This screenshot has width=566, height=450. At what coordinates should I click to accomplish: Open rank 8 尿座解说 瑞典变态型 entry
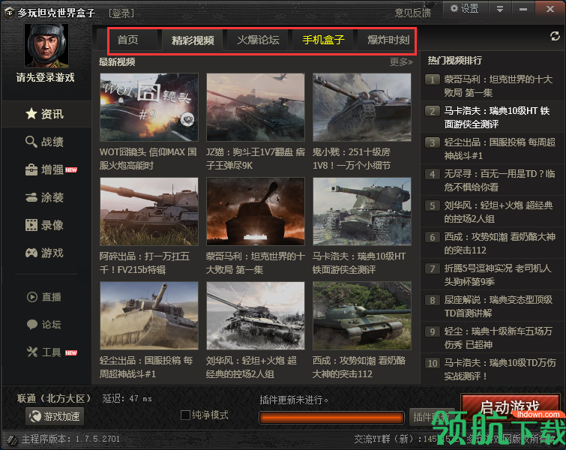[492, 306]
